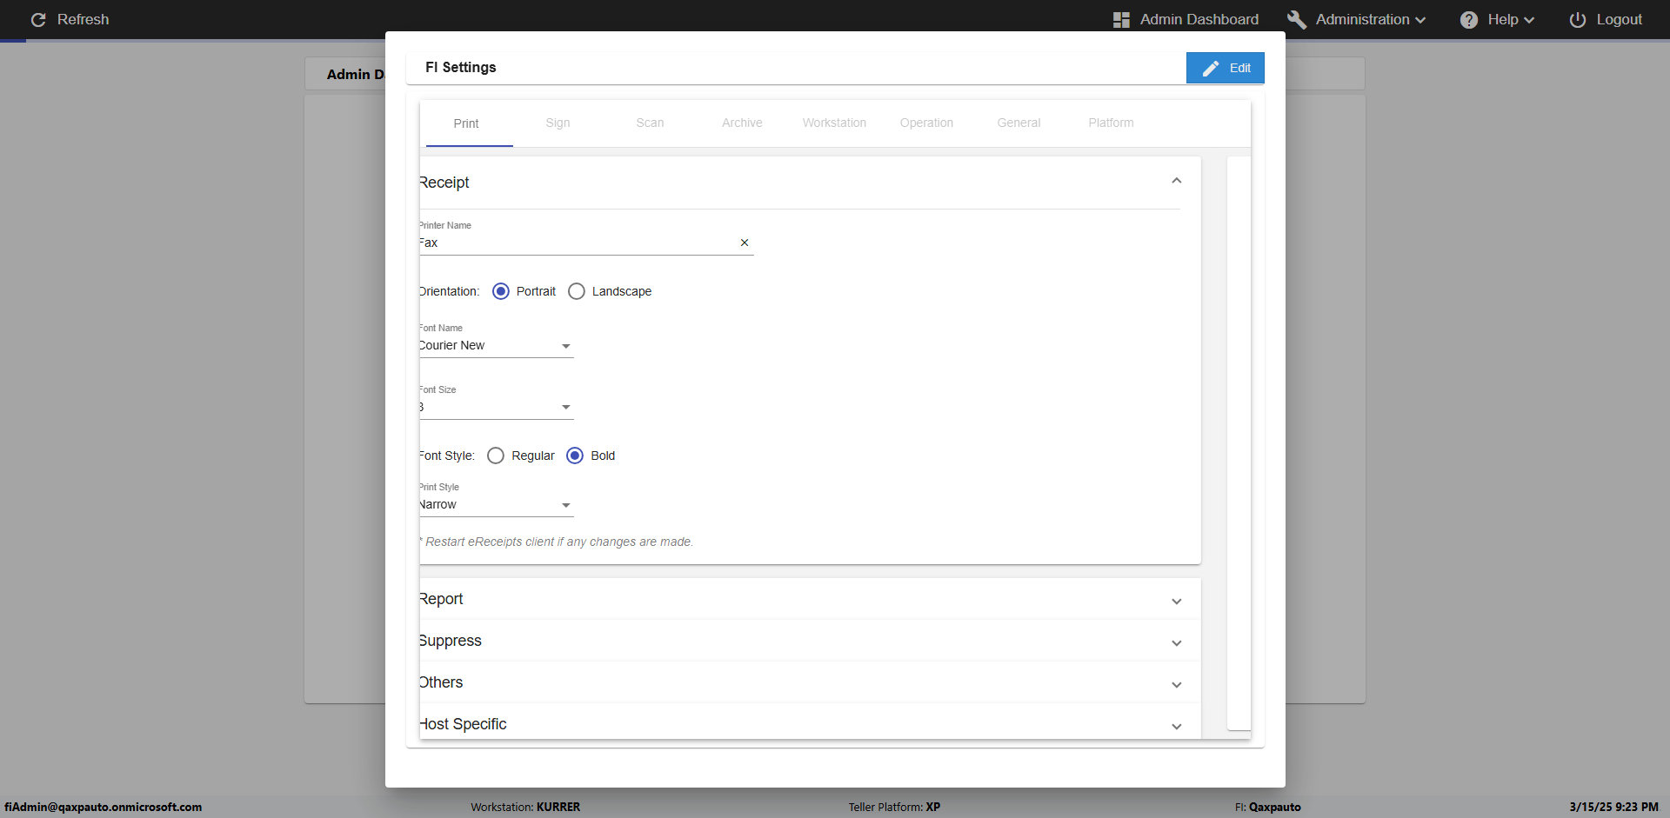Collapse the Receipt section chevron
This screenshot has height=818, width=1670.
pyautogui.click(x=1176, y=181)
